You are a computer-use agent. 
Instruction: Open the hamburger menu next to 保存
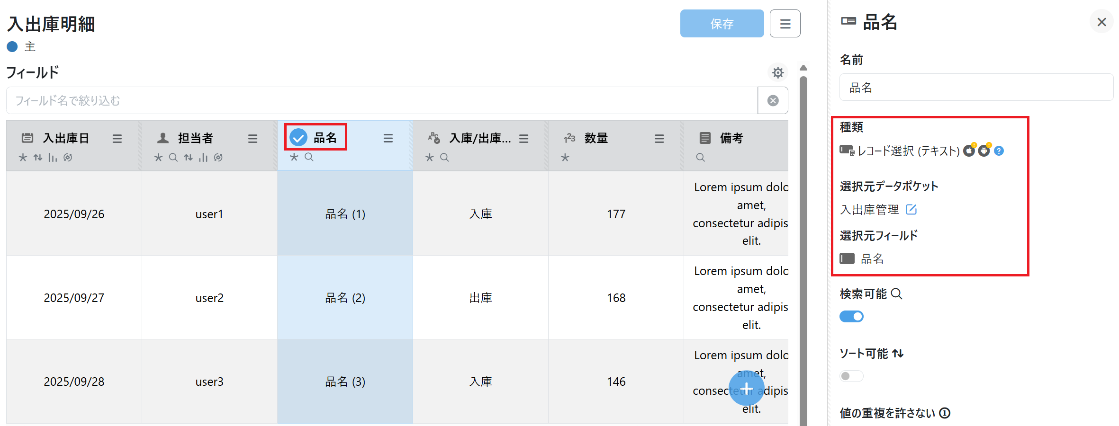coord(785,24)
